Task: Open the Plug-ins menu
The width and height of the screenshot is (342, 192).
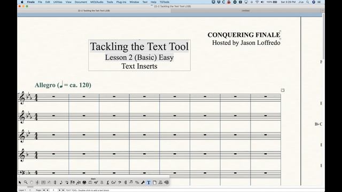Action: click(x=121, y=2)
